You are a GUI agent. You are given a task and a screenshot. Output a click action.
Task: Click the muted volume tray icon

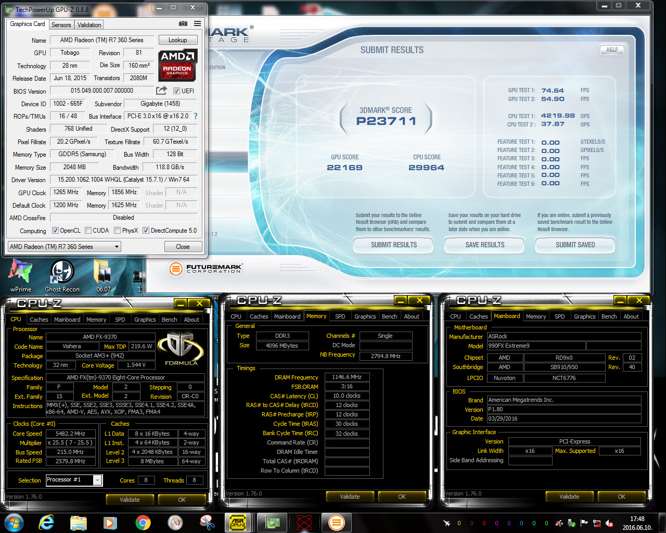coord(609,523)
